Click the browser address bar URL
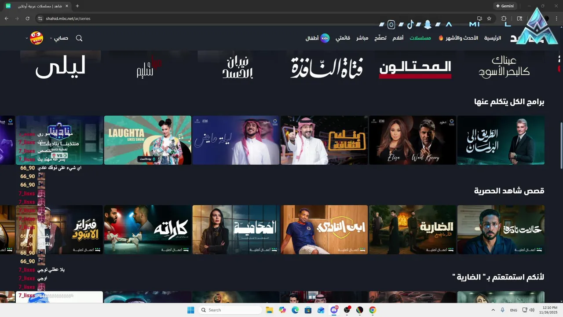The width and height of the screenshot is (563, 317). (68, 18)
